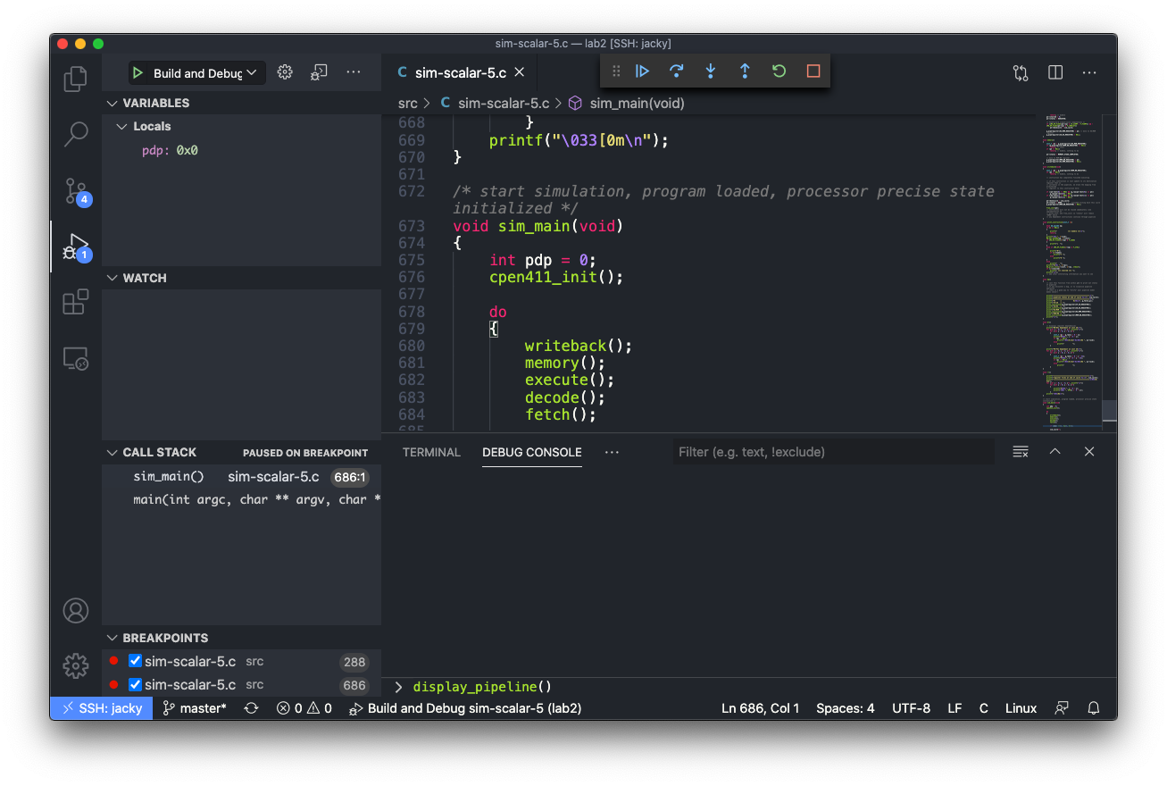
Task: Open the Accounts menu in activity bar
Action: [x=76, y=611]
